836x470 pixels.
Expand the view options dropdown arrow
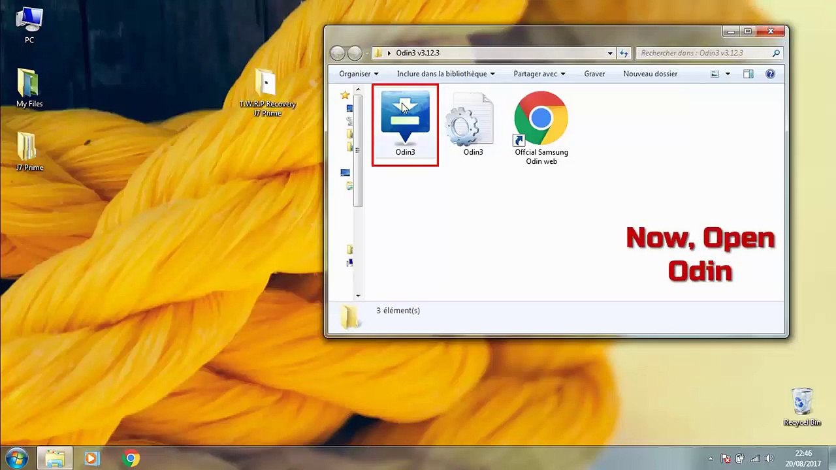tap(728, 74)
